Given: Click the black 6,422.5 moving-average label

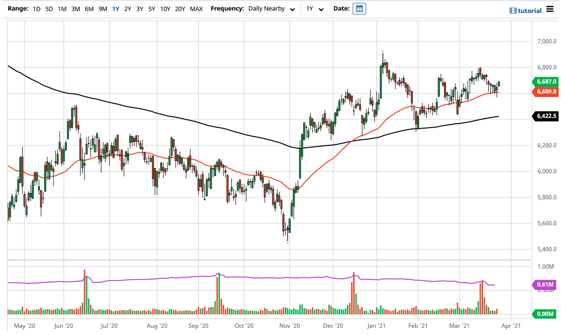Looking at the screenshot, I should (x=547, y=116).
